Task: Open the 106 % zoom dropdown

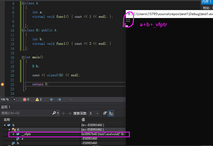Action: tap(14, 100)
